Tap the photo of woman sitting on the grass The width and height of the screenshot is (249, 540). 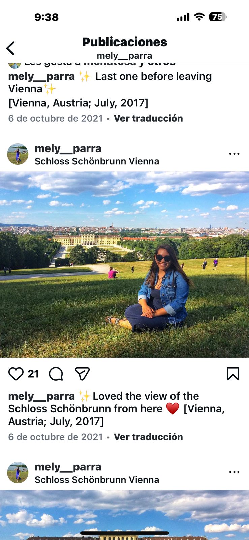click(124, 265)
